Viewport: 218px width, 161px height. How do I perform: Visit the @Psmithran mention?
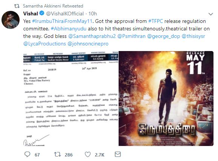(131, 36)
